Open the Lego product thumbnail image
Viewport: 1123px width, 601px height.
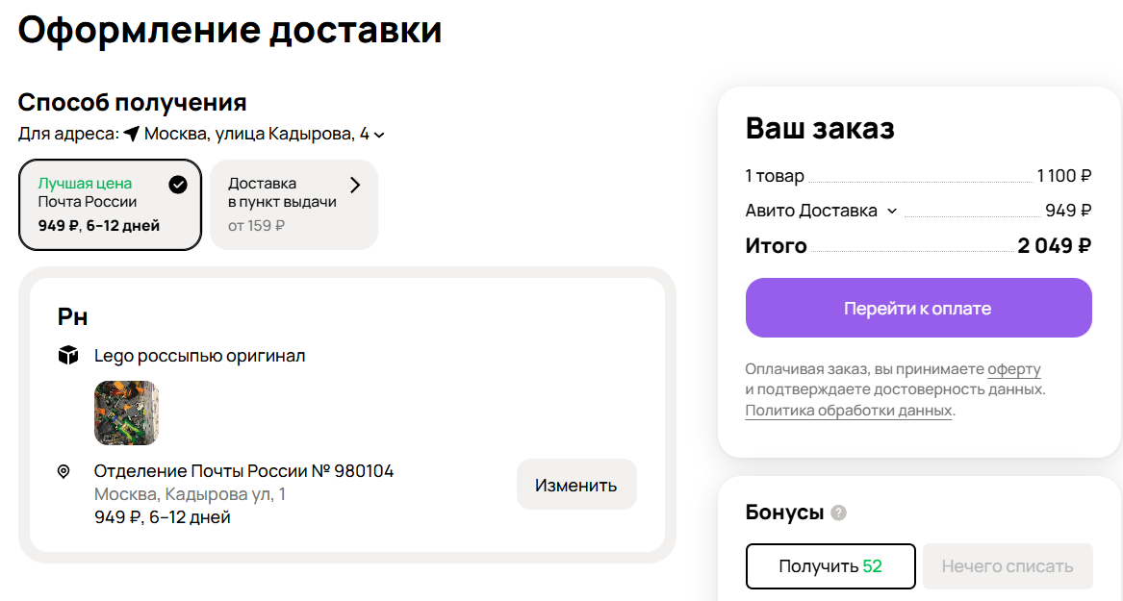126,413
